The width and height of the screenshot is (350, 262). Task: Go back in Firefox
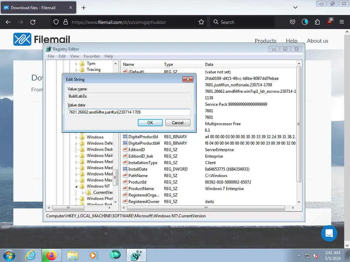pos(8,22)
